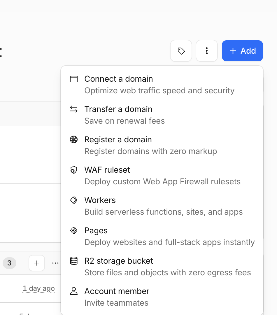Click the Pages lightning icon

click(x=74, y=230)
